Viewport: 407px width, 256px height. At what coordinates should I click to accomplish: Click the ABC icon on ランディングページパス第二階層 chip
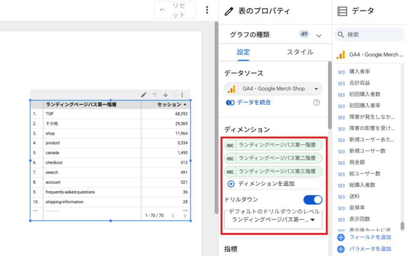click(230, 158)
